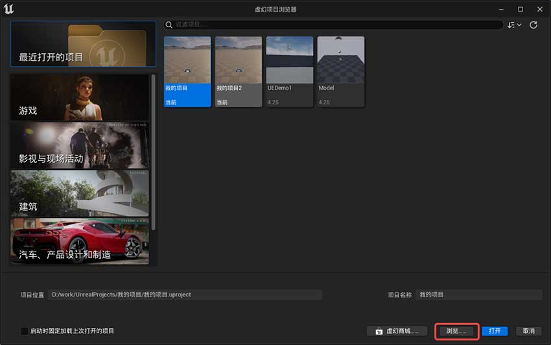Click the Unreal Engine logo icon
This screenshot has width=551, height=345.
(10, 9)
